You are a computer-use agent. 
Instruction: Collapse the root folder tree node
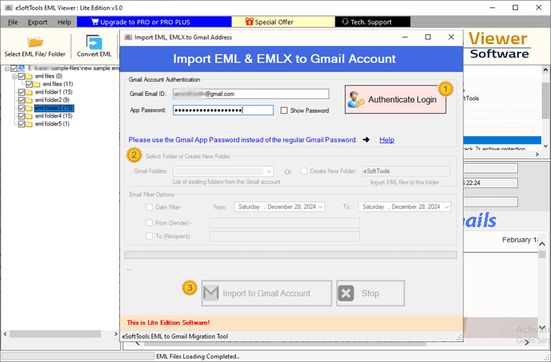(x=7, y=68)
